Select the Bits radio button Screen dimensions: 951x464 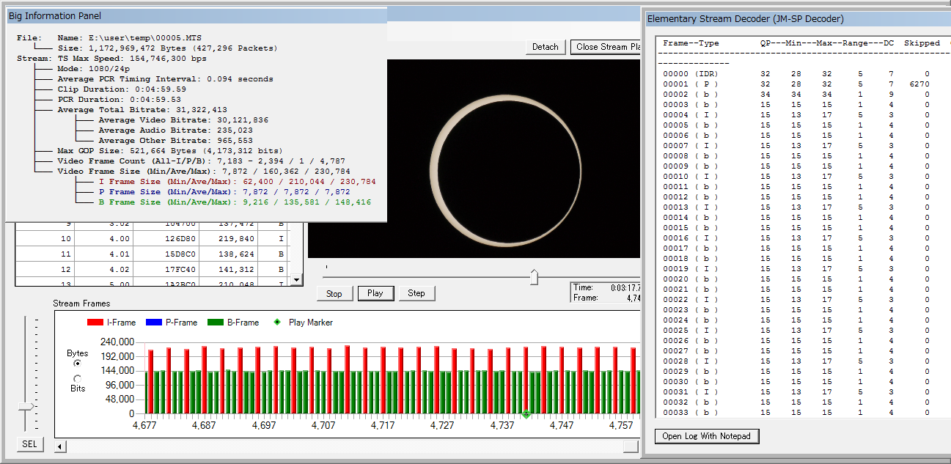point(78,378)
